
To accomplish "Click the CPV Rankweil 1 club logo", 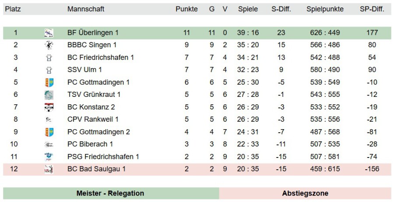I will pyautogui.click(x=49, y=120).
